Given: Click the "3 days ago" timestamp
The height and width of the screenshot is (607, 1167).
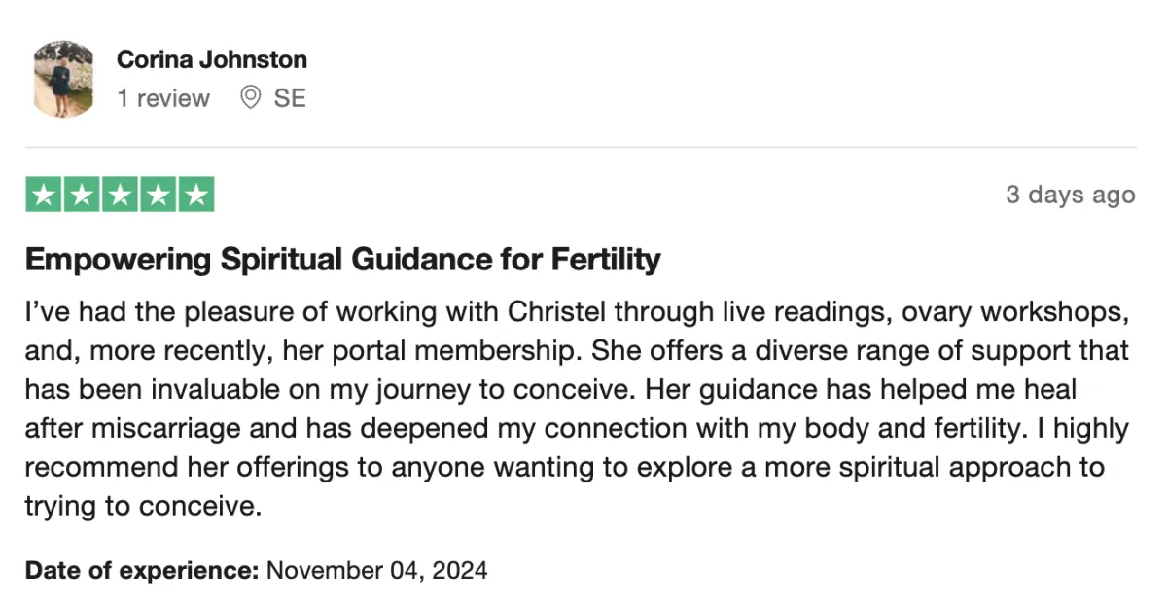Looking at the screenshot, I should tap(1071, 195).
